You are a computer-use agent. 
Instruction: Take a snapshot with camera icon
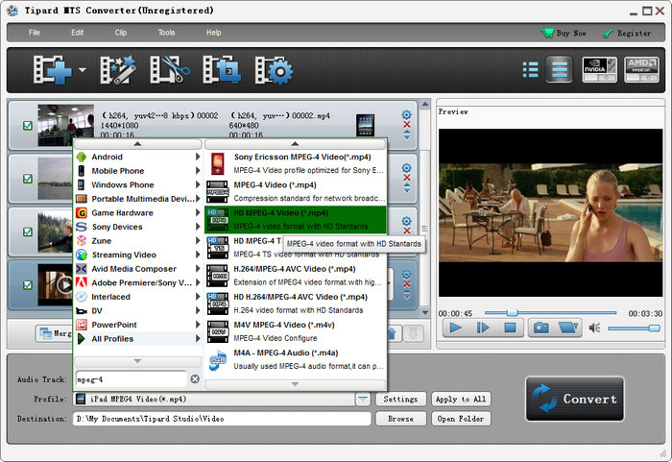(x=540, y=328)
